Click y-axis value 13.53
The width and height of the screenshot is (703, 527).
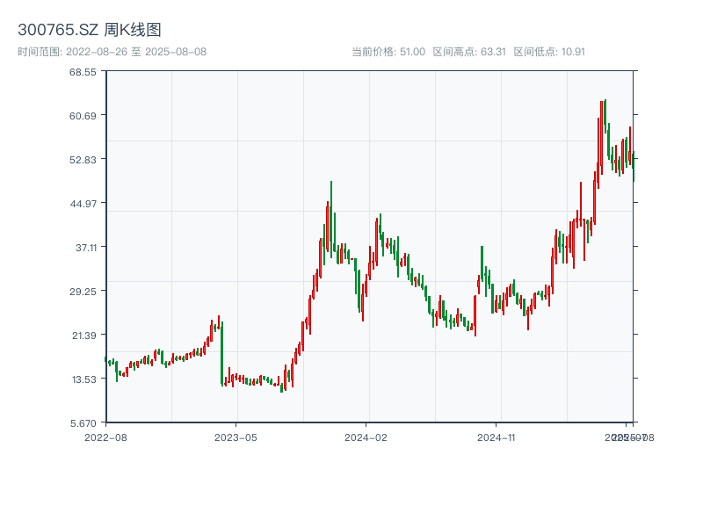(x=83, y=379)
